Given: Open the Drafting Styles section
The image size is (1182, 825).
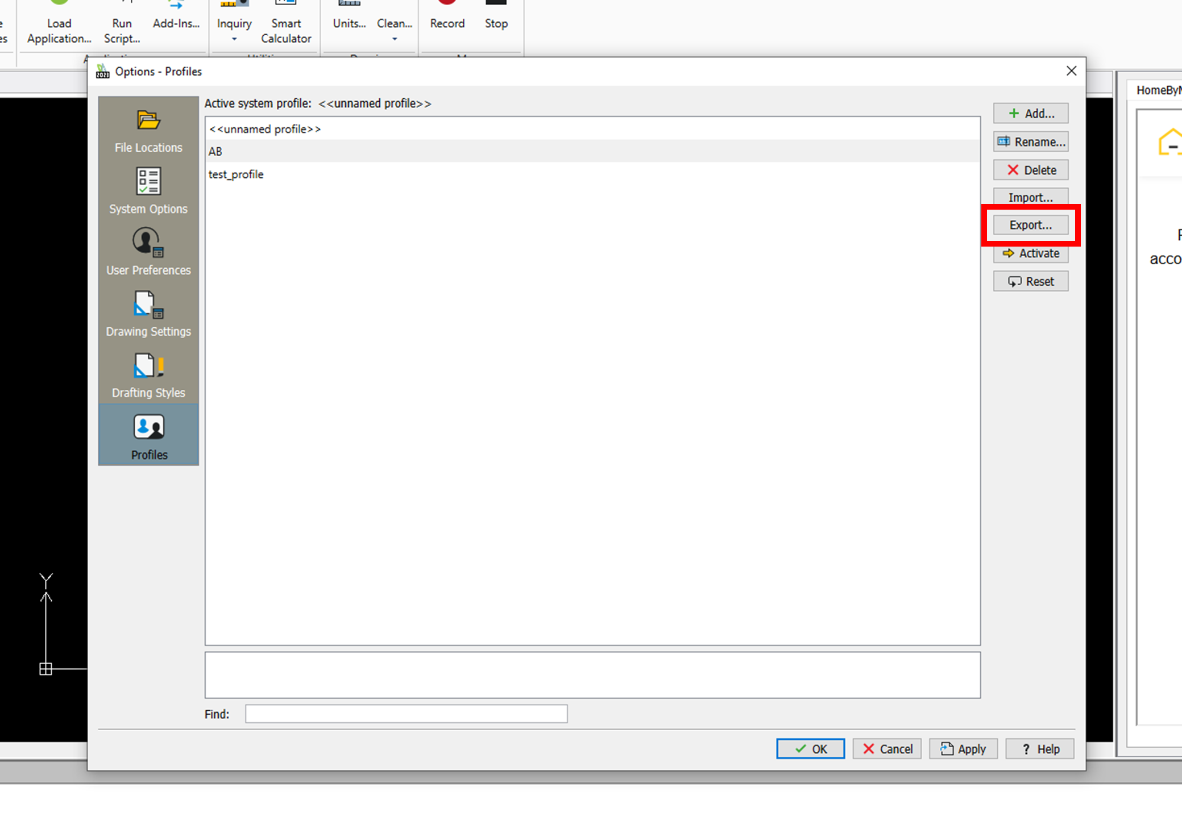Looking at the screenshot, I should 148,375.
